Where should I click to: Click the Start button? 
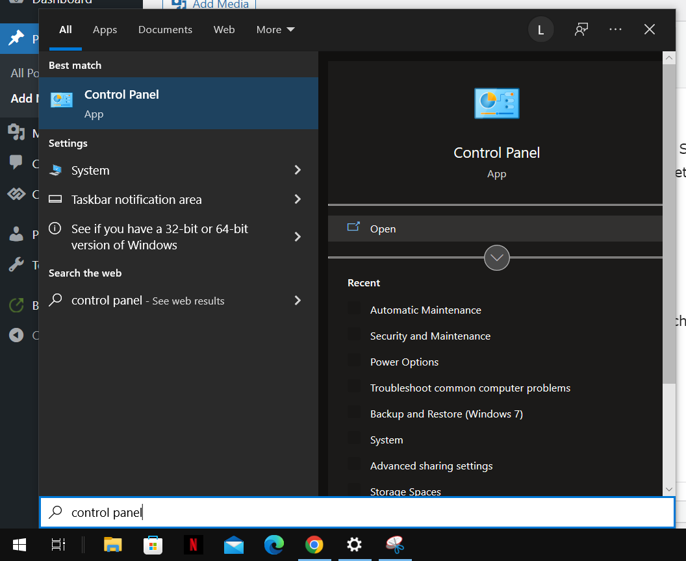click(x=19, y=544)
